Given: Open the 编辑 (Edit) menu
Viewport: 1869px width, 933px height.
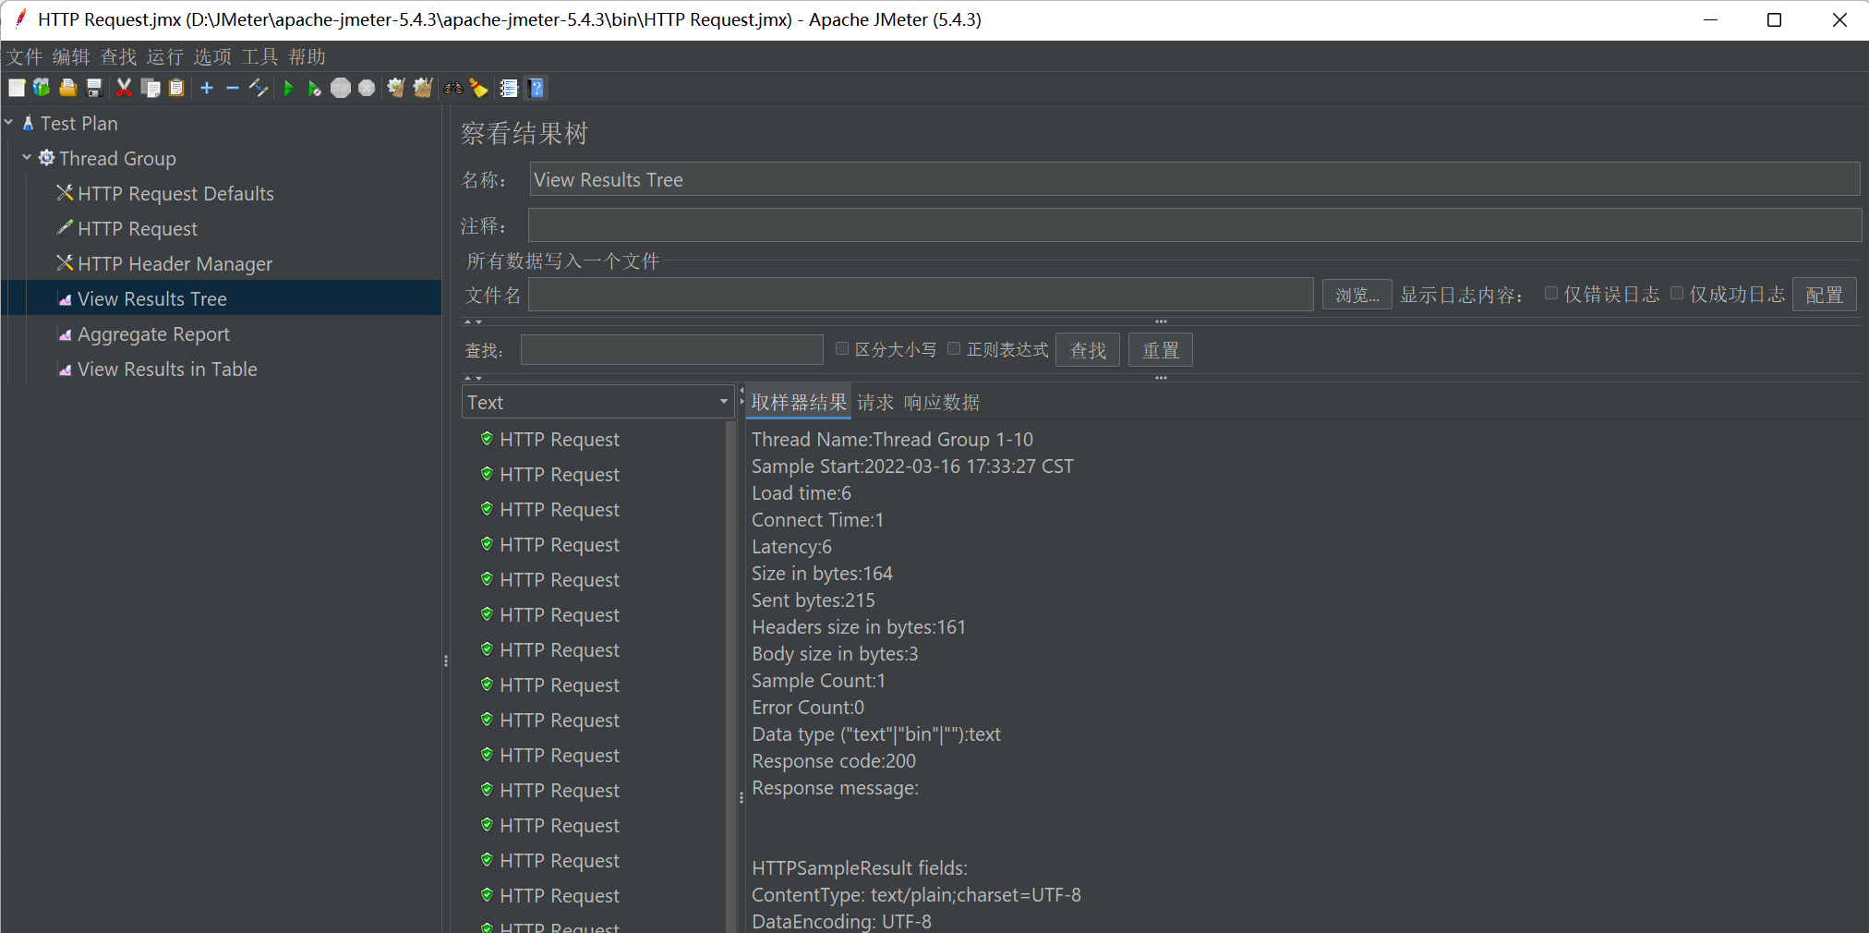Looking at the screenshot, I should pos(71,57).
